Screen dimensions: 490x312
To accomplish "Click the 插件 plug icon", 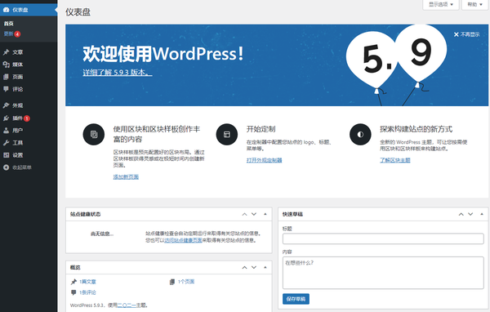I will 6,118.
